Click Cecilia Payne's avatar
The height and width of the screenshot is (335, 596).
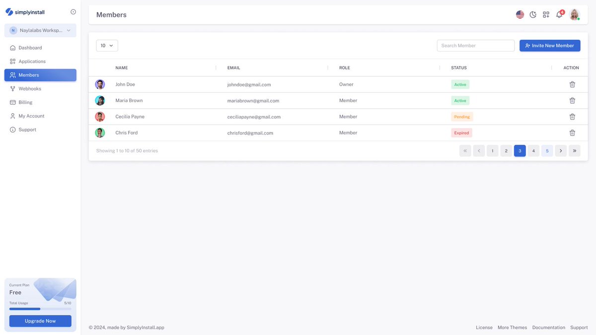pyautogui.click(x=100, y=117)
